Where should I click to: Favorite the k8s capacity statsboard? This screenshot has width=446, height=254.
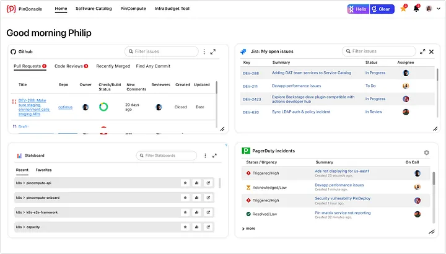[x=185, y=227]
